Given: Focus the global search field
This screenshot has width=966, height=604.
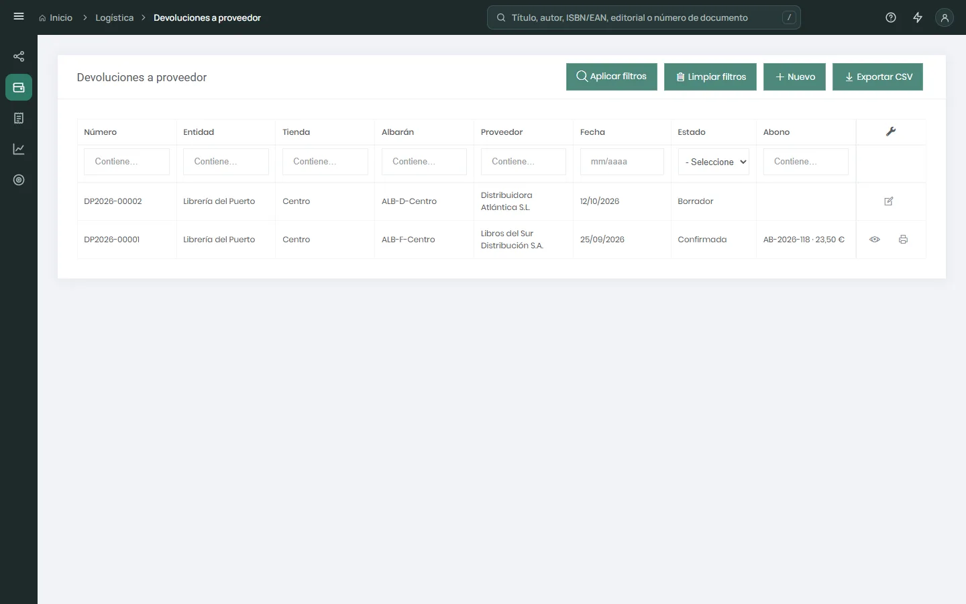Looking at the screenshot, I should tap(644, 17).
